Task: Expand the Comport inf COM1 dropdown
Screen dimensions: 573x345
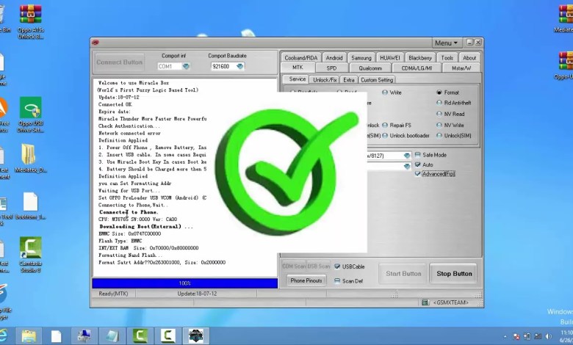Action: point(186,67)
